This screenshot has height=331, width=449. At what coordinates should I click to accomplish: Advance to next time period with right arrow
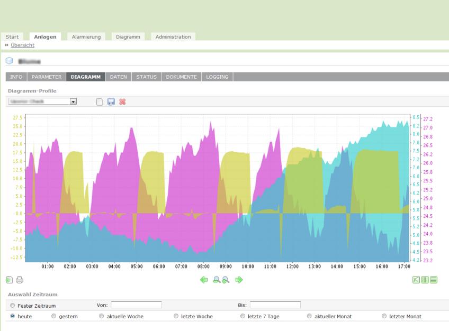239,280
